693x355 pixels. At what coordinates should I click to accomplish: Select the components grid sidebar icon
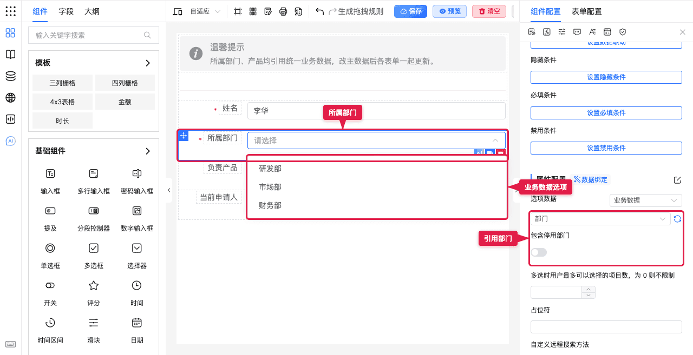pyautogui.click(x=10, y=33)
